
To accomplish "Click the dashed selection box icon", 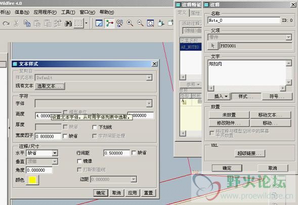I will coord(78,23).
